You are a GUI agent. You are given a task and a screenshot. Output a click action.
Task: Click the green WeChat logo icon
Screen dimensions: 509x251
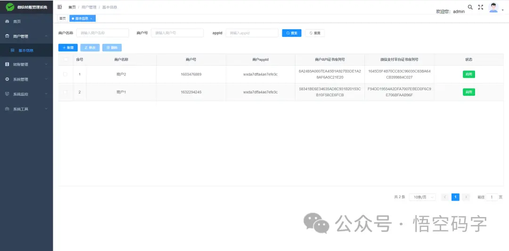(x=10, y=7)
